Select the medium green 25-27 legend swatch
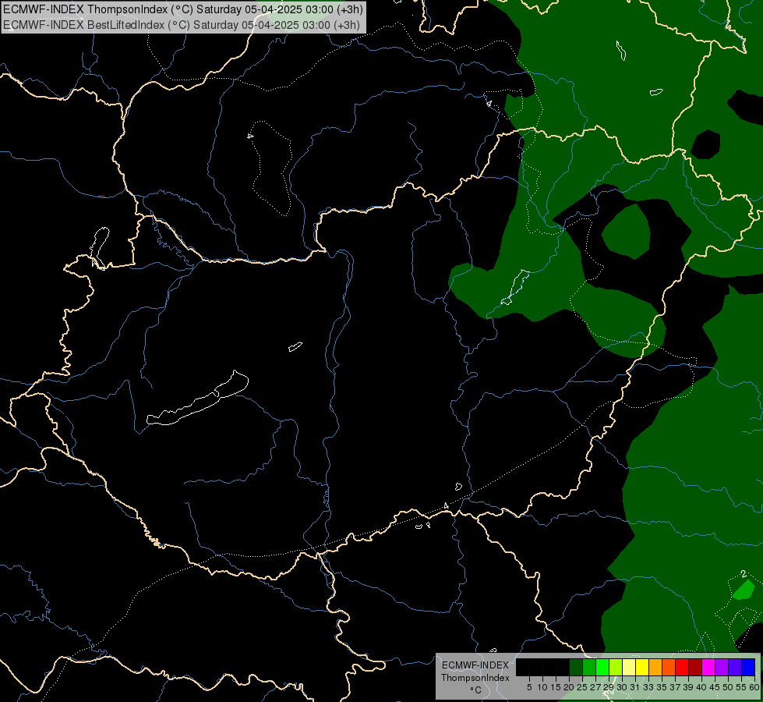Screen dimensions: 763x702 (589, 667)
